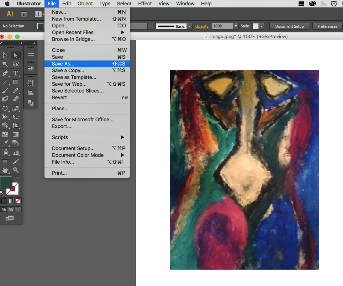This screenshot has height=286, width=343.
Task: Choose Save for Web… menu entry
Action: [x=87, y=84]
